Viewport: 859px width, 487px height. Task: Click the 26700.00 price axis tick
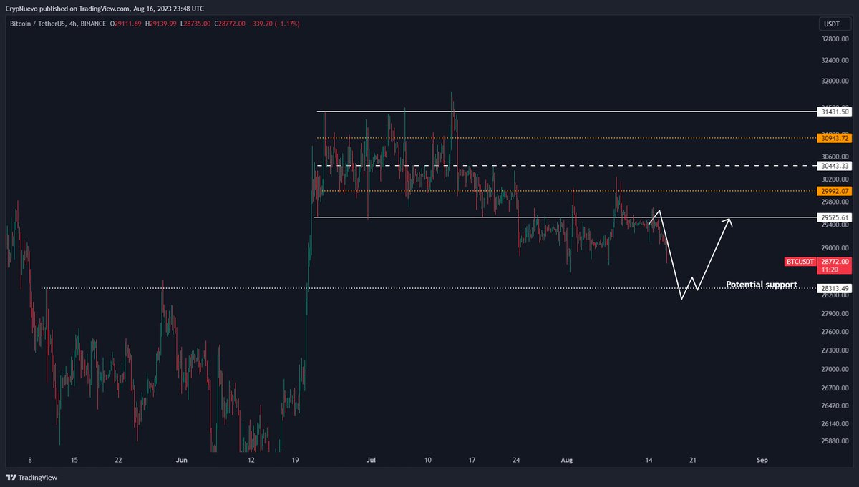pos(835,388)
